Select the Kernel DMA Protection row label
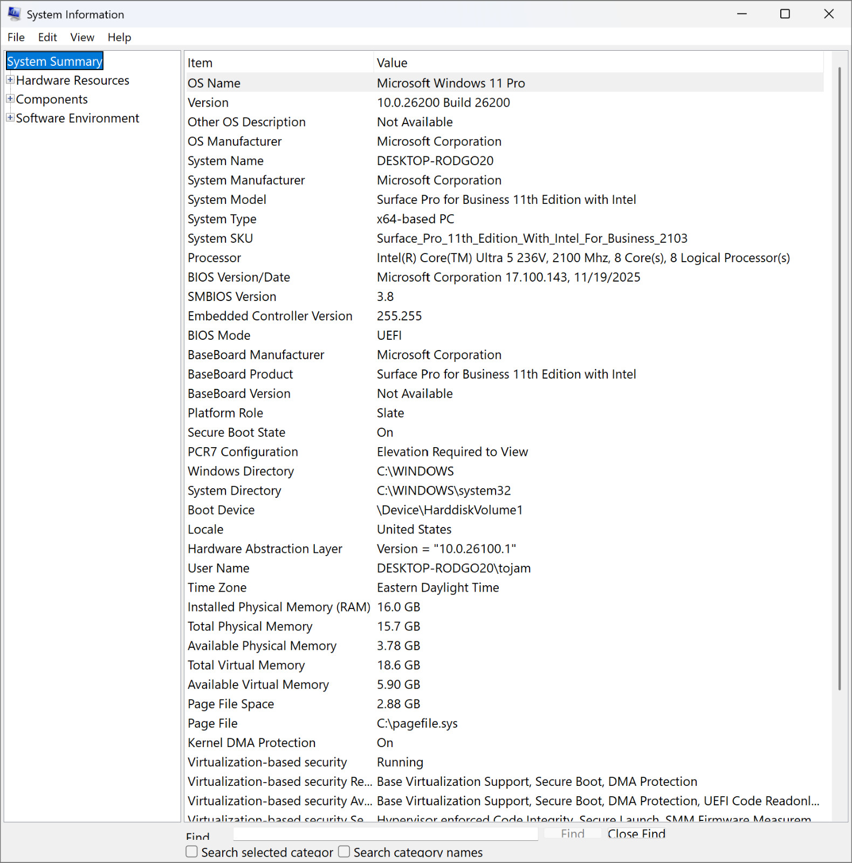This screenshot has width=852, height=863. coord(252,743)
